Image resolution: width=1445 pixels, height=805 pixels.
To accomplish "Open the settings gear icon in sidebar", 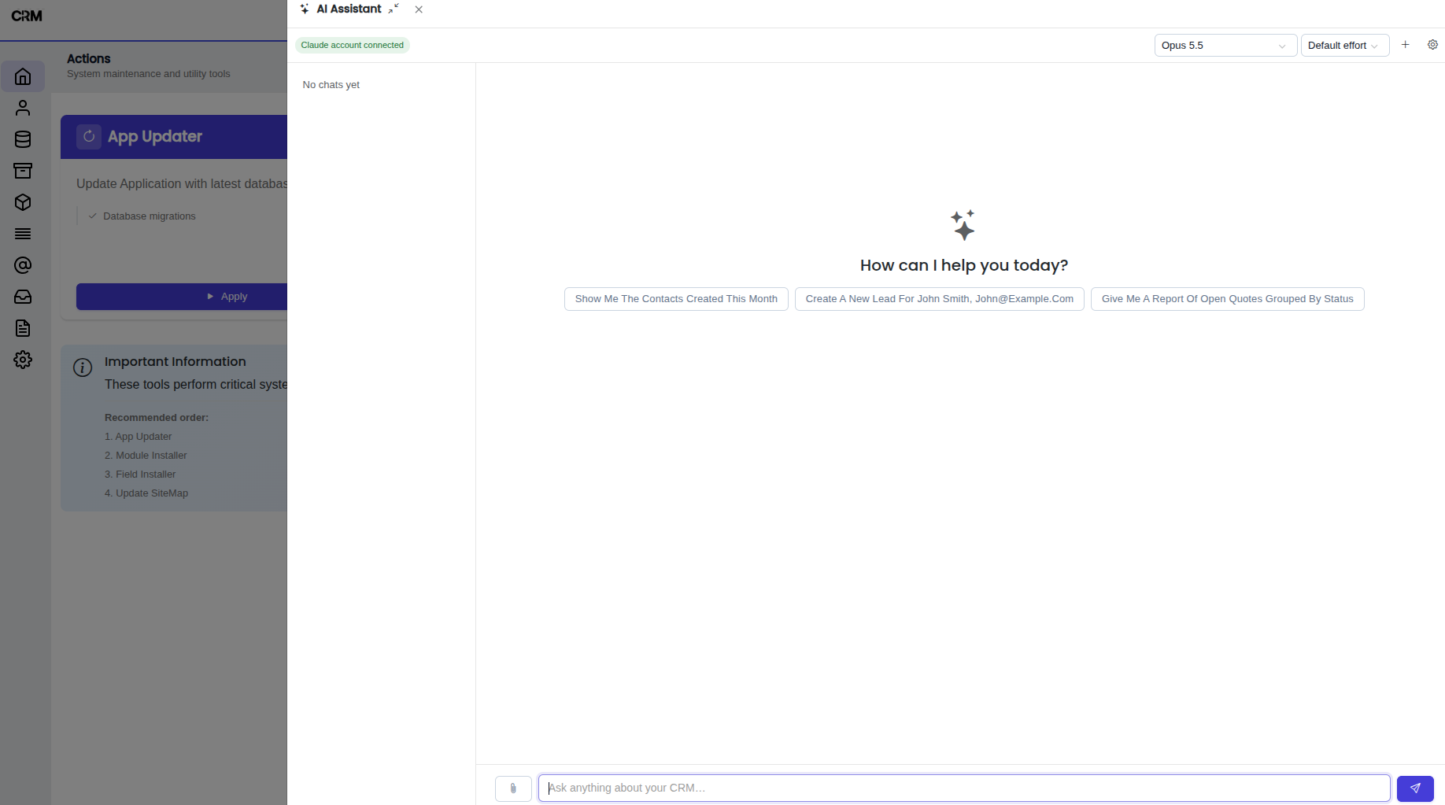I will pyautogui.click(x=23, y=360).
